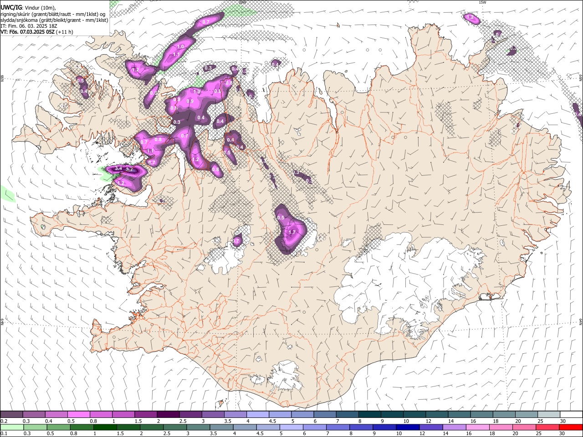
Task: Click the pale grey snow swatch between 25 and 30
Action: pos(548,414)
